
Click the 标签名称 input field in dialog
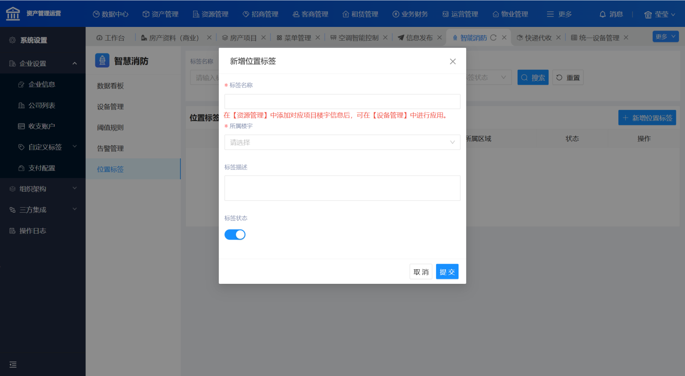(x=342, y=101)
